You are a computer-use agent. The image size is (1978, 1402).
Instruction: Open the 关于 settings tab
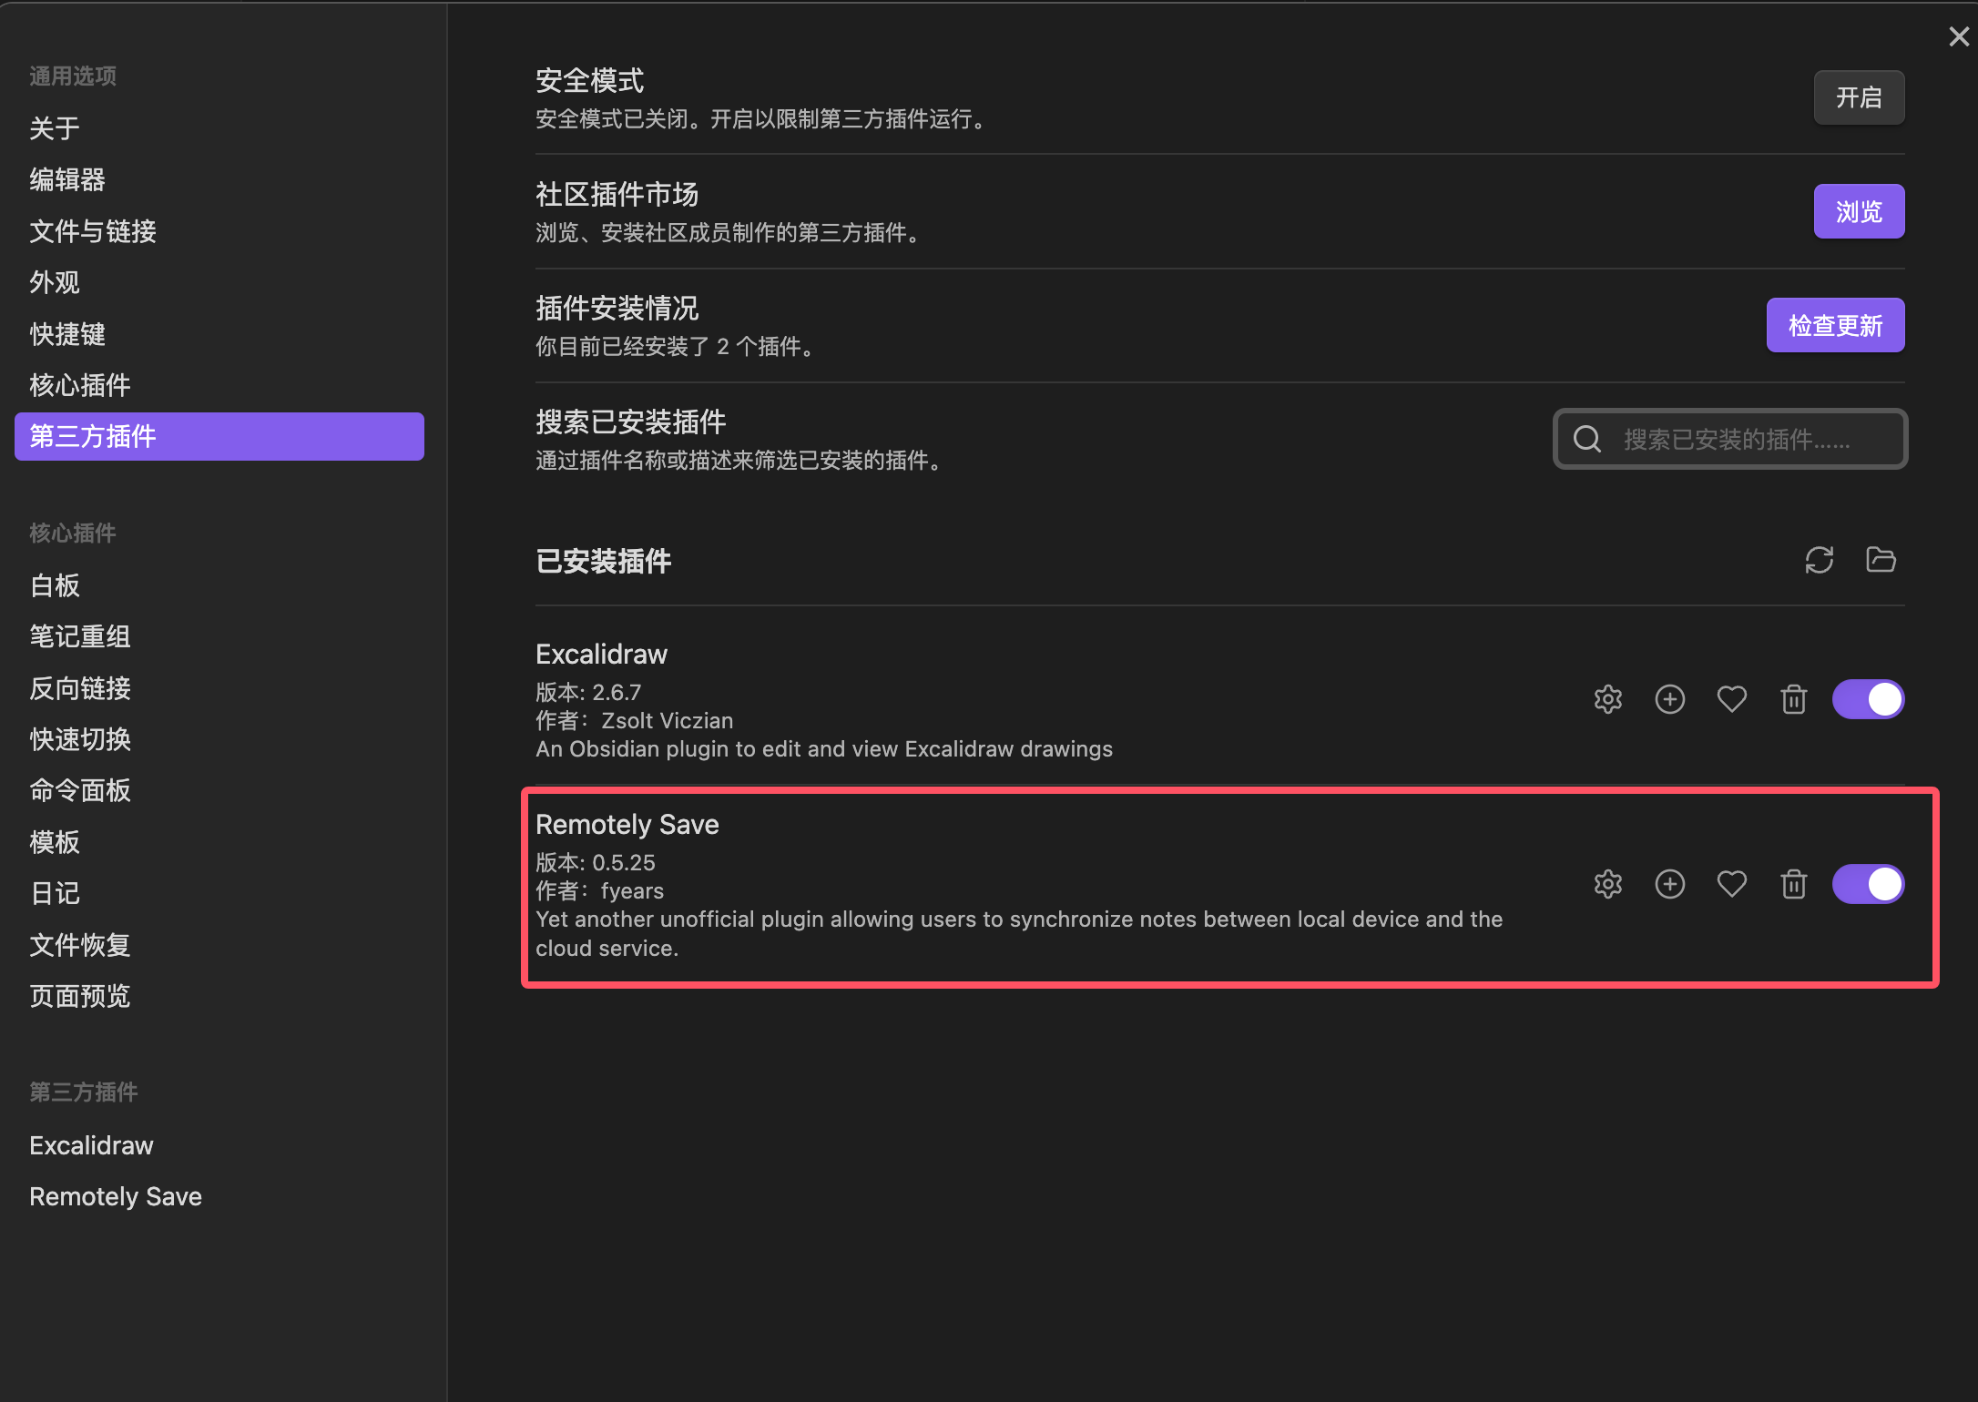[x=219, y=128]
